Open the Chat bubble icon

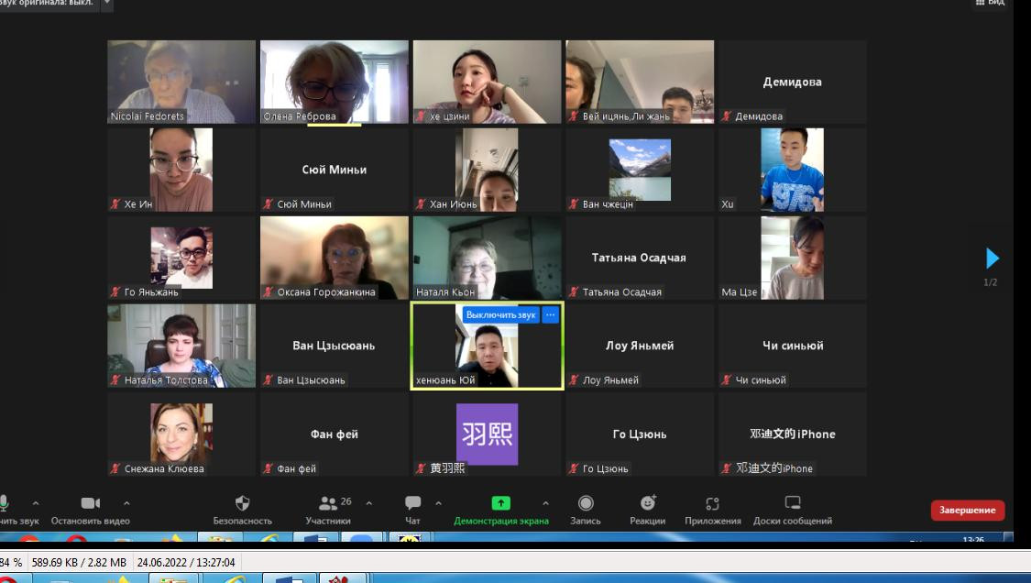coord(413,503)
